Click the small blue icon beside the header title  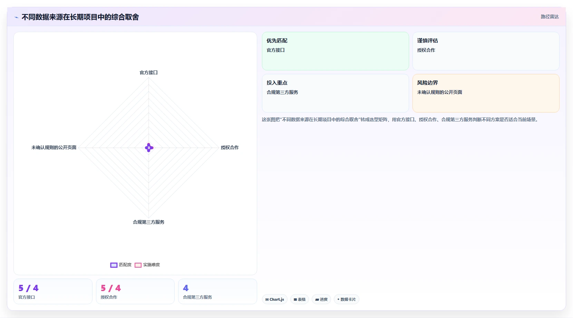[x=16, y=17]
